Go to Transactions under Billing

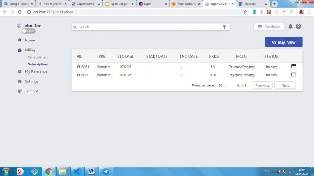(37, 57)
